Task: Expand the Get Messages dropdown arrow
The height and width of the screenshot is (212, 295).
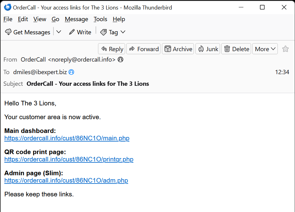Action: click(59, 32)
